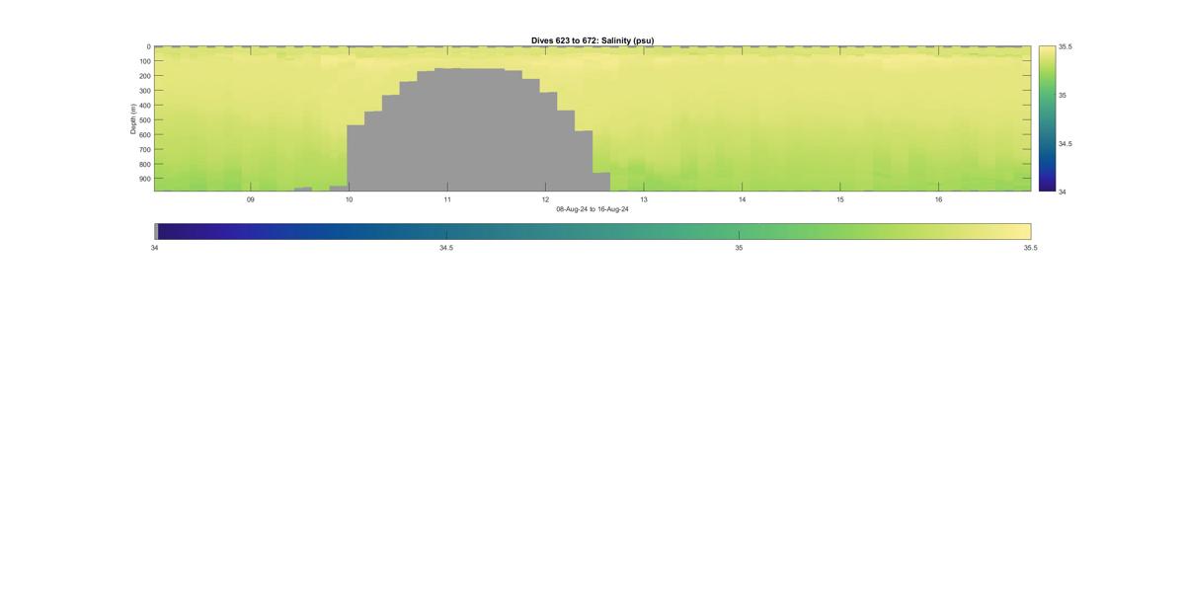Viewport: 1185px width, 614px height.
Task: Select the "12" date tick label
Action: pyautogui.click(x=545, y=199)
